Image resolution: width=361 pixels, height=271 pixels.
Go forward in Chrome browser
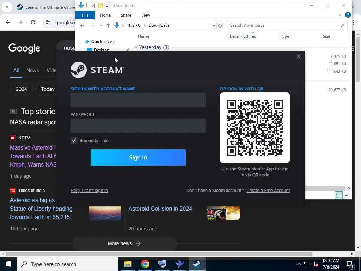[x=20, y=22]
